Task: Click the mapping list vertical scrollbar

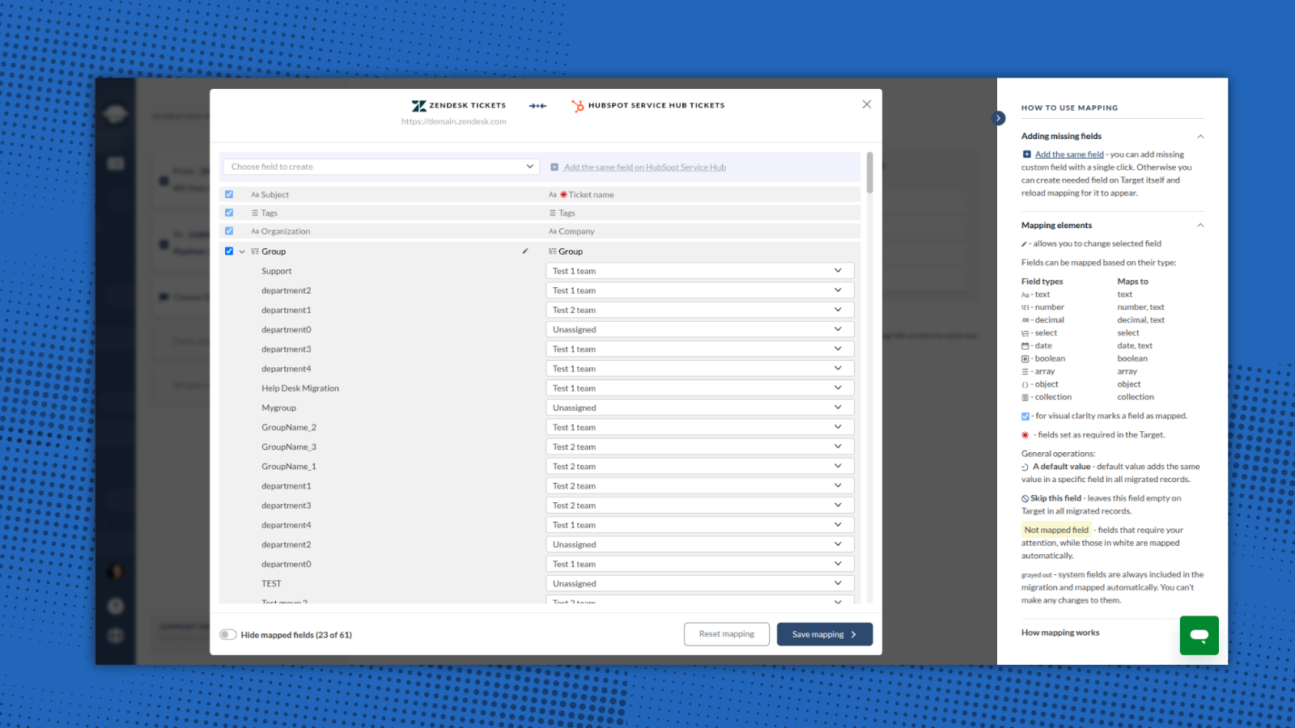Action: tap(870, 173)
